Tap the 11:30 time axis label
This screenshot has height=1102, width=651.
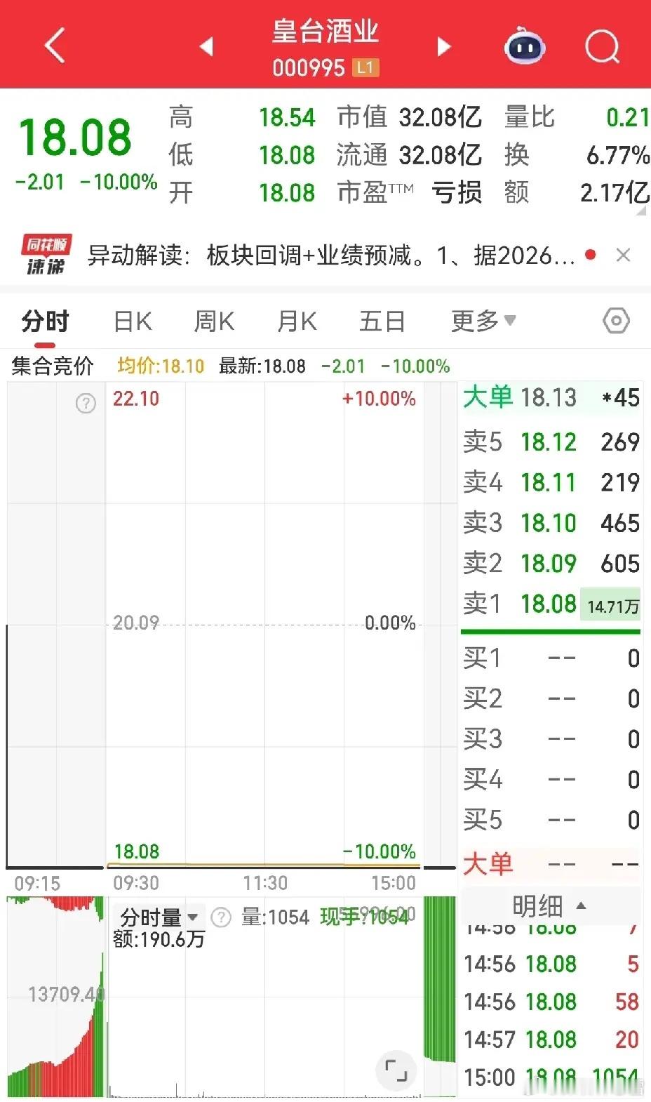click(x=265, y=882)
